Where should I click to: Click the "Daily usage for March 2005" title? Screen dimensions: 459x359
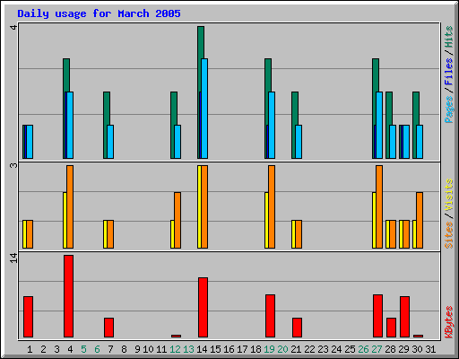(x=99, y=13)
